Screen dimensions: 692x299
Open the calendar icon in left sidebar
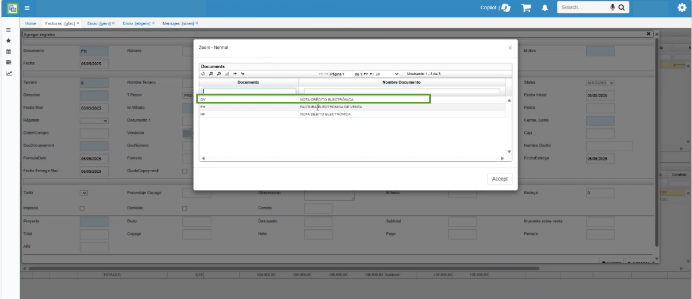pyautogui.click(x=9, y=52)
